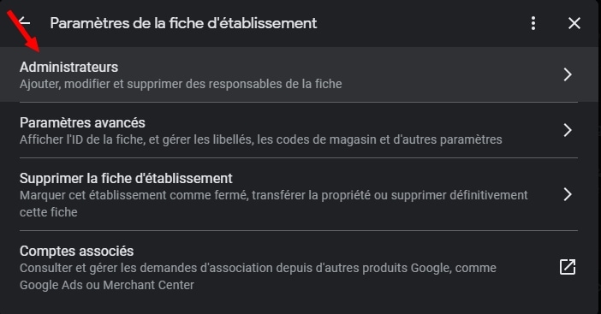Expand the Paramètres avancés chevron arrow
Screen dimensions: 601x314
[568, 130]
